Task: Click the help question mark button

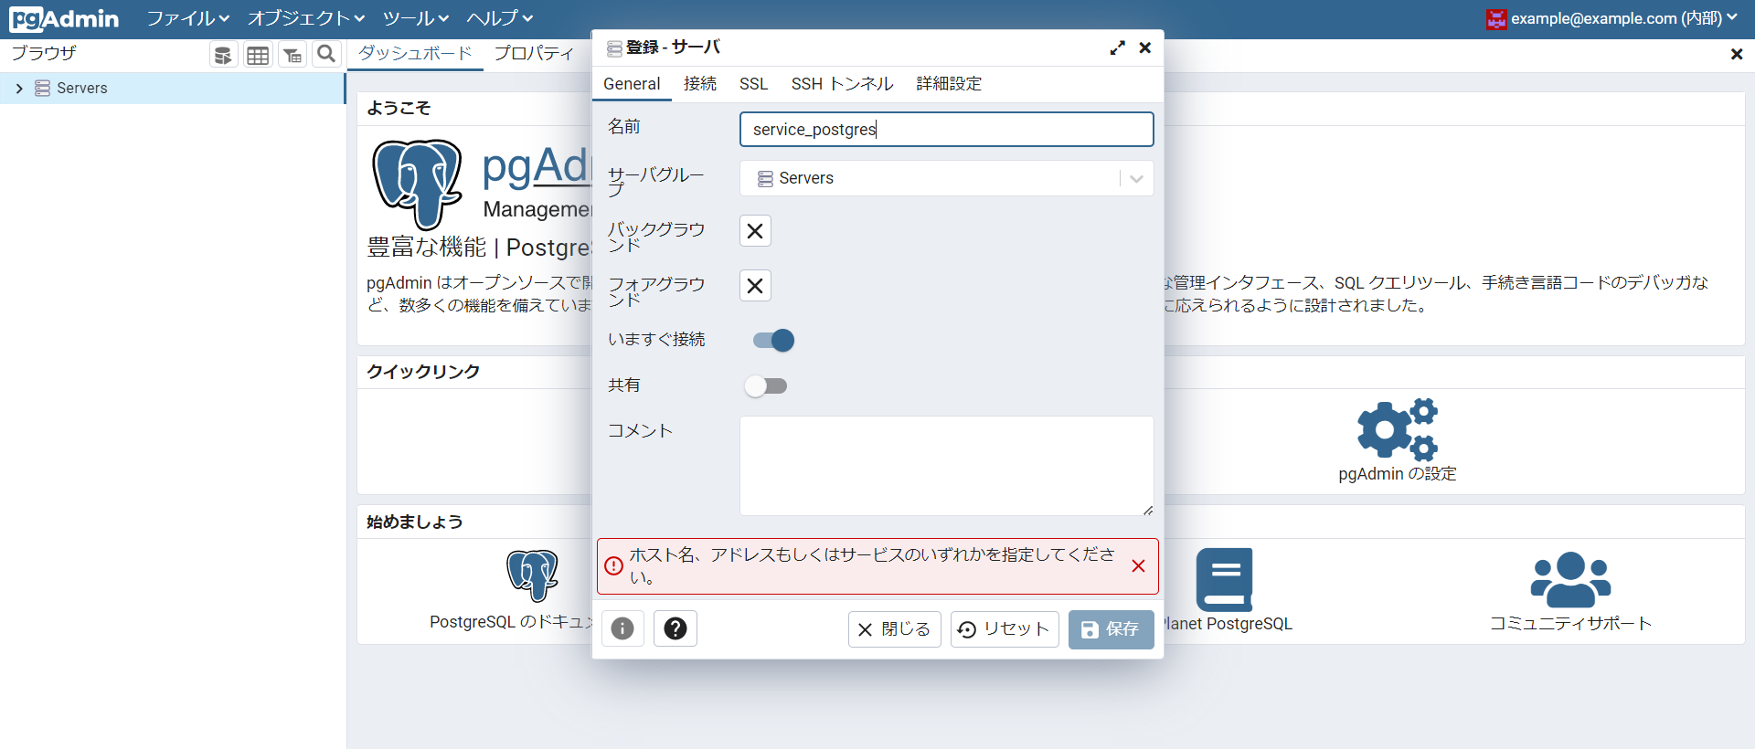Action: [x=675, y=628]
